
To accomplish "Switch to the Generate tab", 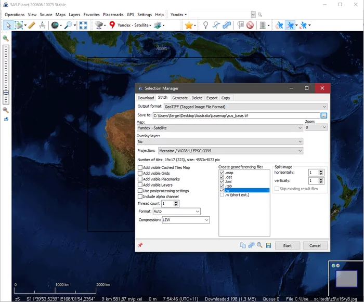I will pos(180,98).
